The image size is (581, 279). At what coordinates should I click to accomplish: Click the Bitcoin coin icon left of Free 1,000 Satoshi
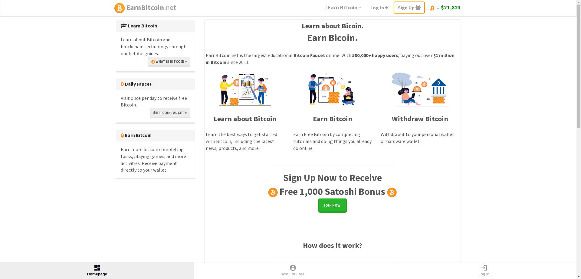[273, 192]
